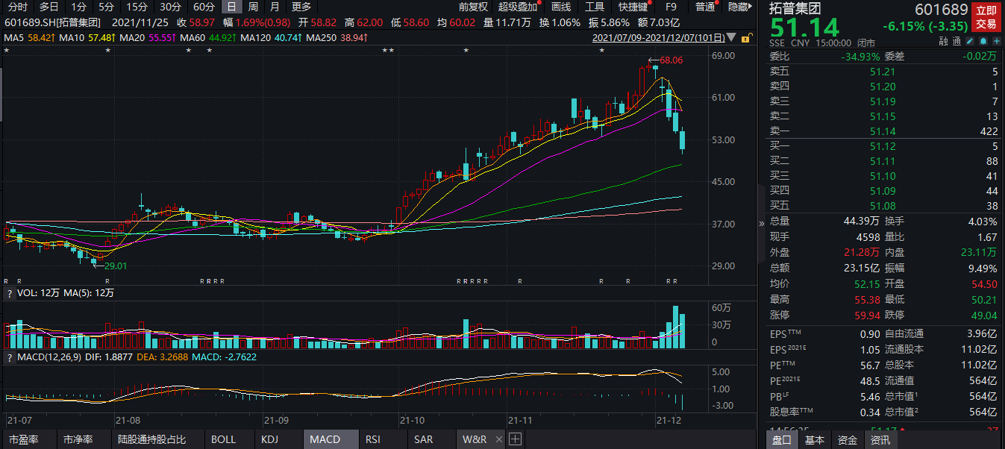Click the red 立即交易 trade button

click(x=986, y=17)
